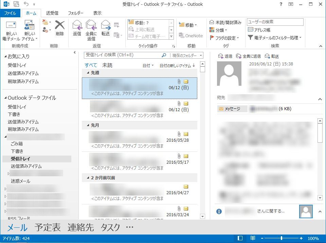Collapse the 先月 group

coord(88,125)
